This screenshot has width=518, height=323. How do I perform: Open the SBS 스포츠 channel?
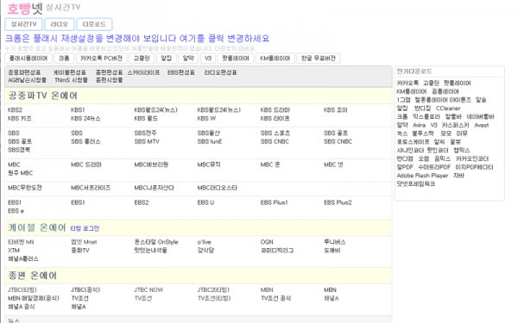275,134
